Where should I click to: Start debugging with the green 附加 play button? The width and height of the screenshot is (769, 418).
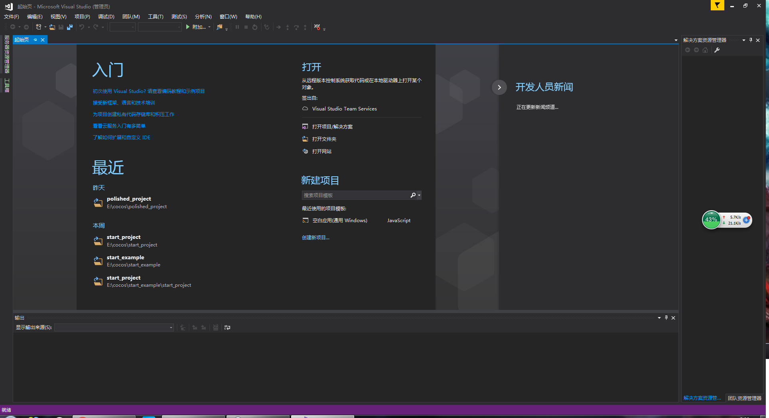click(x=196, y=27)
